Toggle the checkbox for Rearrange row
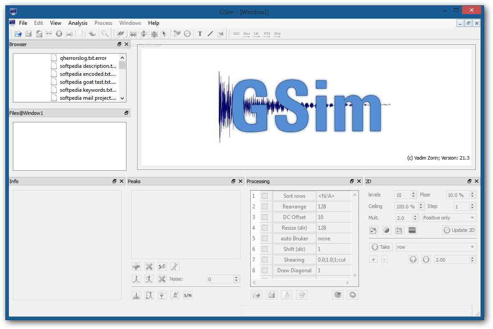The image size is (493, 329). 265,207
